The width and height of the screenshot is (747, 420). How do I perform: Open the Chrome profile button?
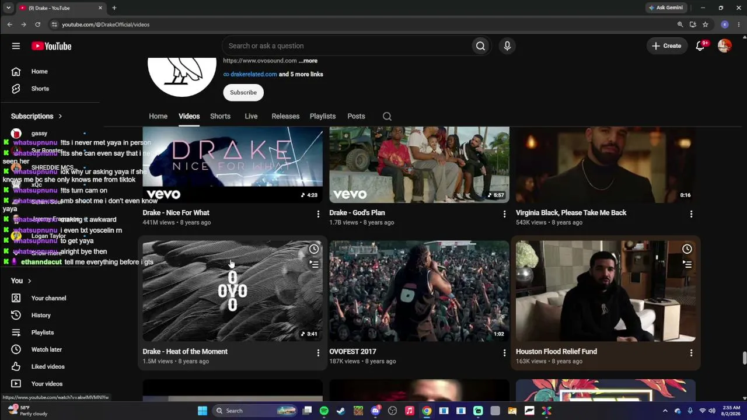(725, 24)
